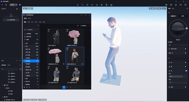Click the add layer plus icon
Image resolution: width=189 pixels, height=102 pixels.
coord(17,61)
